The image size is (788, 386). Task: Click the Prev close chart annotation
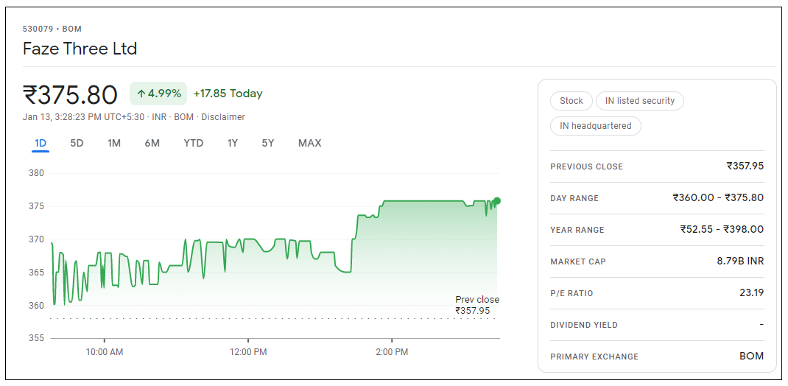point(477,305)
